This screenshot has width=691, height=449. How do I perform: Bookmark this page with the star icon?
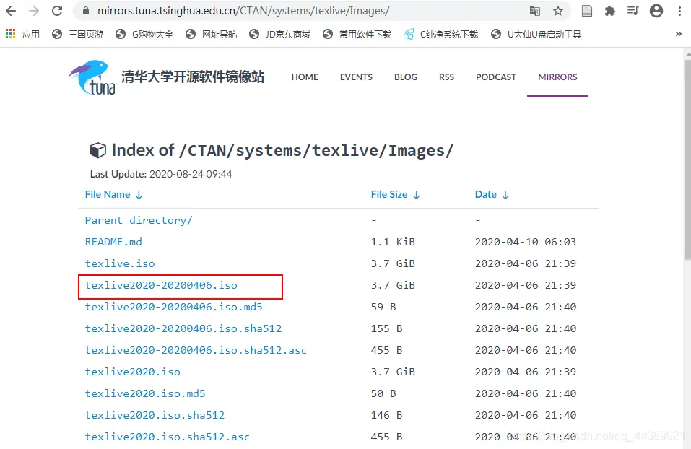tap(558, 11)
